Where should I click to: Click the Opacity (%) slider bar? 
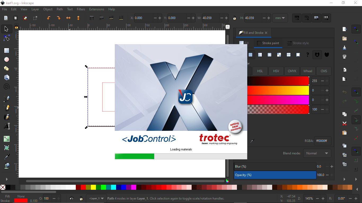coord(275,175)
